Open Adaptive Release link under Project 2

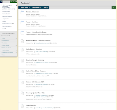click(x=35, y=14)
